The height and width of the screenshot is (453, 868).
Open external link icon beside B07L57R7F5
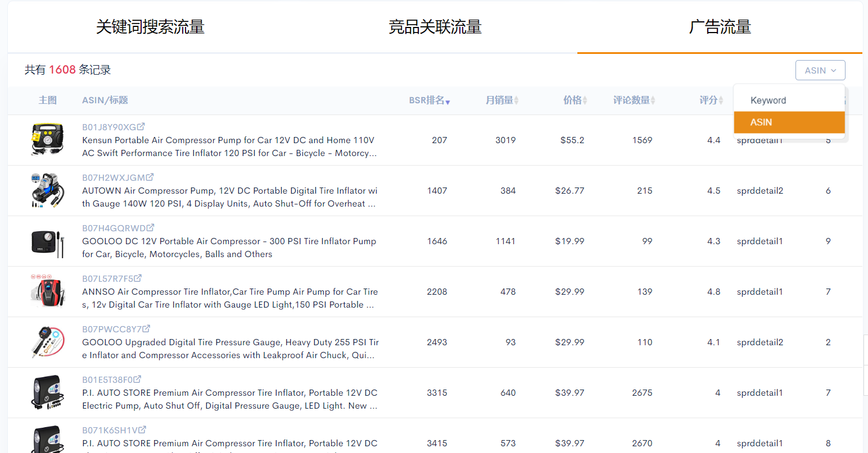[x=138, y=278]
